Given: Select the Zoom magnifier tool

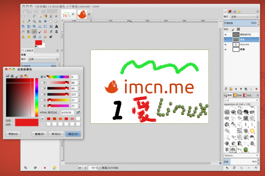Looking at the screenshot, I should point(34,21).
